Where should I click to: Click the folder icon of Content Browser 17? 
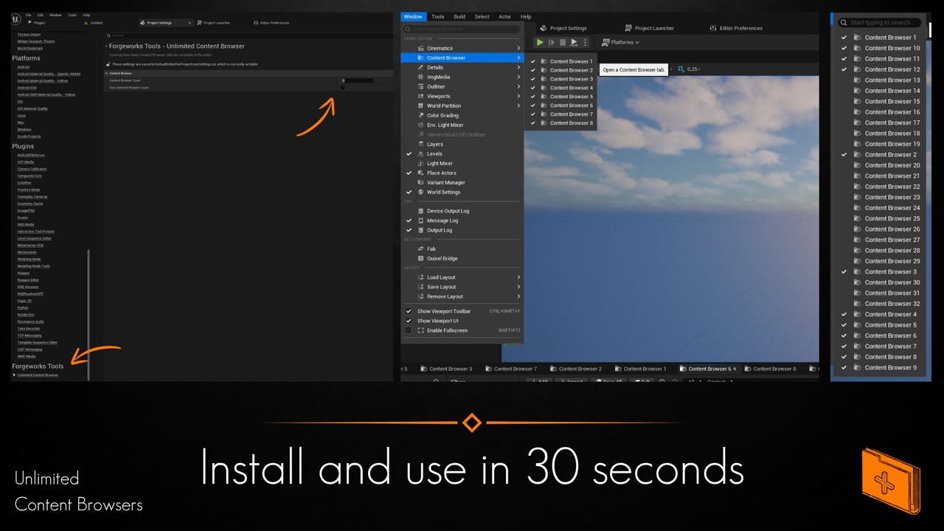point(857,122)
